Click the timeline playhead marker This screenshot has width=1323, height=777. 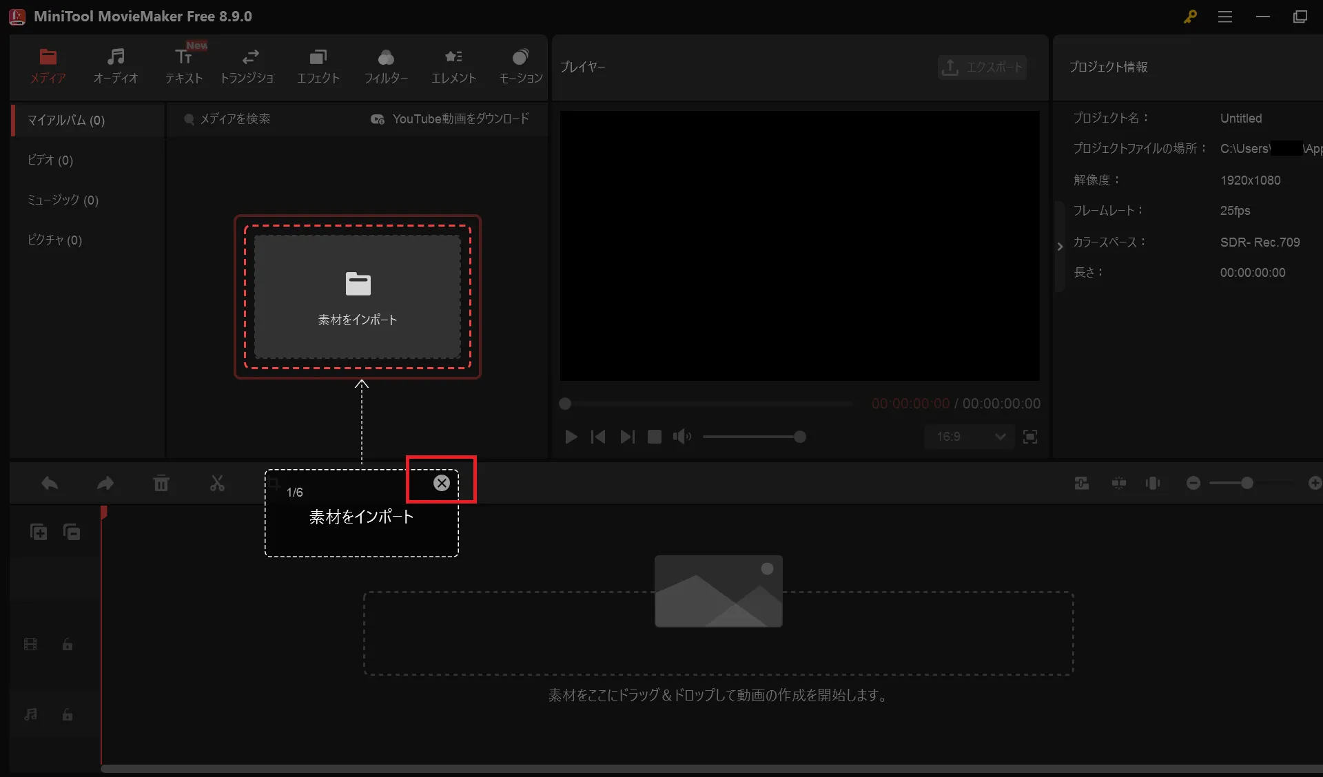point(103,512)
